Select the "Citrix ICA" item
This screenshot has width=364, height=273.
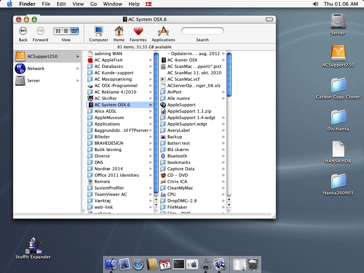coord(193,182)
